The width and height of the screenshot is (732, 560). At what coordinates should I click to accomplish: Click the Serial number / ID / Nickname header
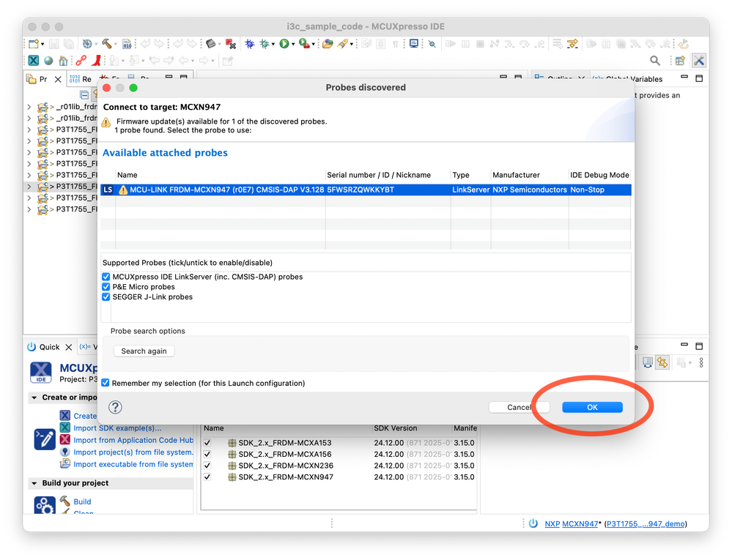click(379, 175)
